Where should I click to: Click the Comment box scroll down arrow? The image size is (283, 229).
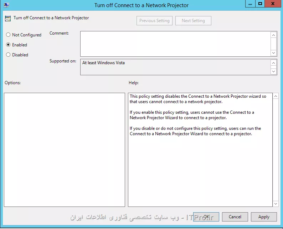pyautogui.click(x=274, y=53)
